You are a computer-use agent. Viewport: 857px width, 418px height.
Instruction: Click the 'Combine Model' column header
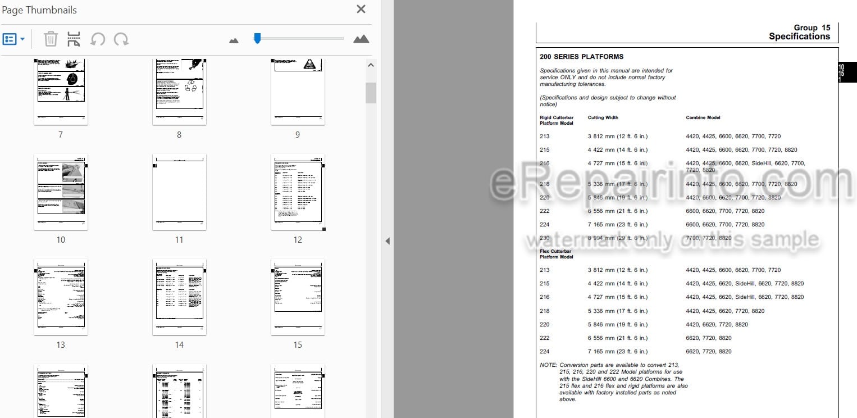(703, 117)
